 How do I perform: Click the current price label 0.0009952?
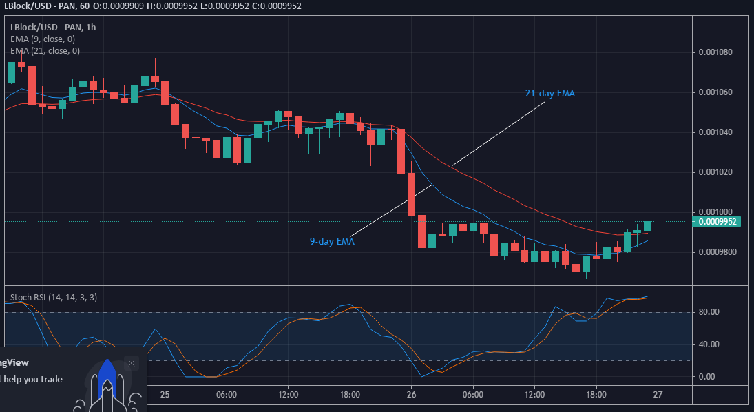coord(717,222)
